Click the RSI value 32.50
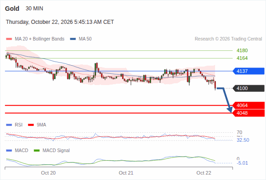The image size is (266, 180). 243,140
